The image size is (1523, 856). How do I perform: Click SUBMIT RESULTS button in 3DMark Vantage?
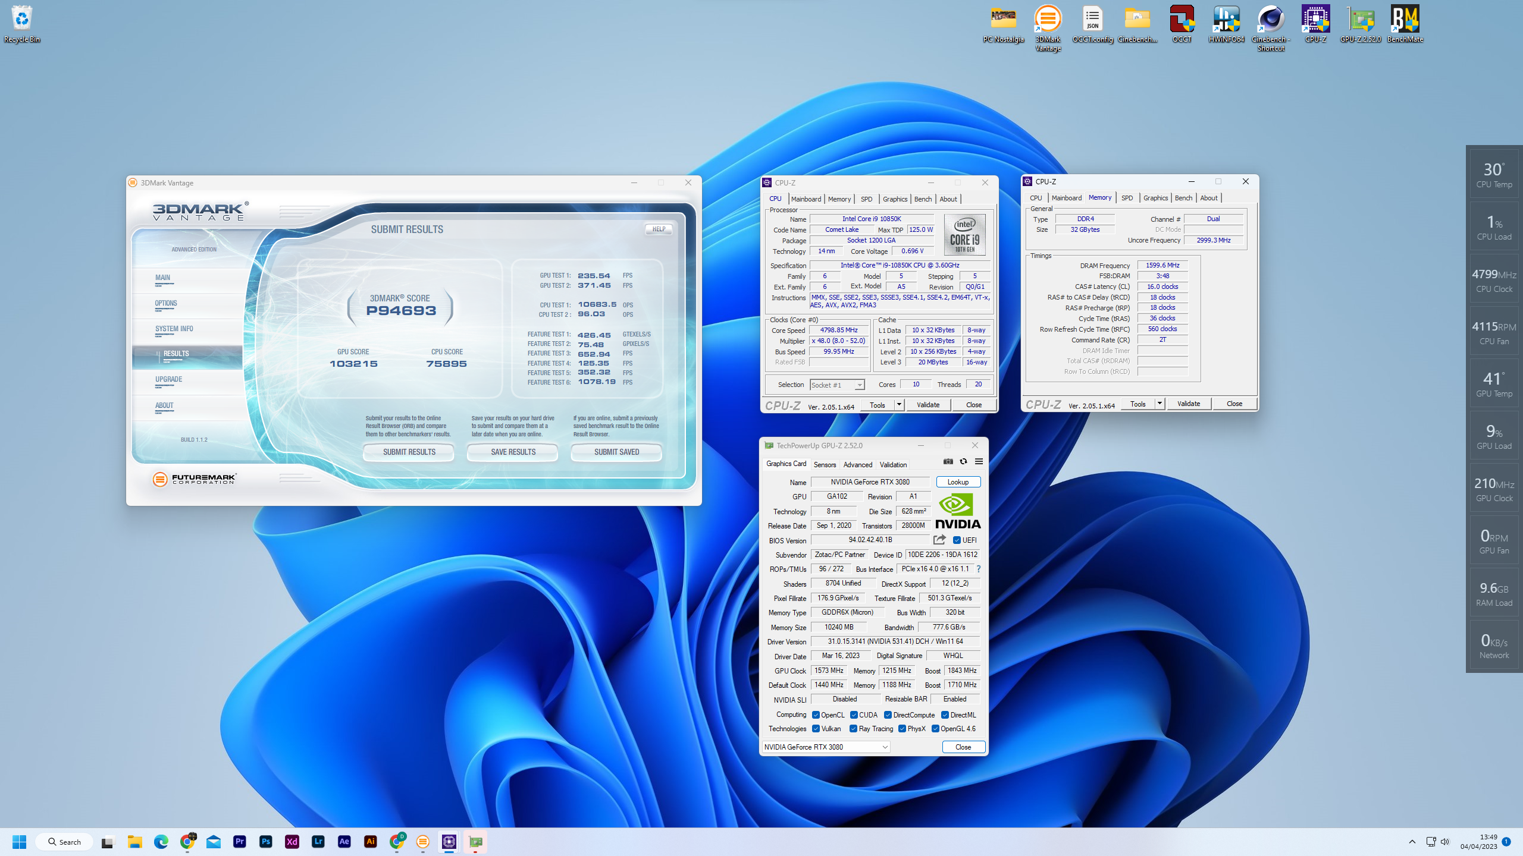[x=409, y=452]
